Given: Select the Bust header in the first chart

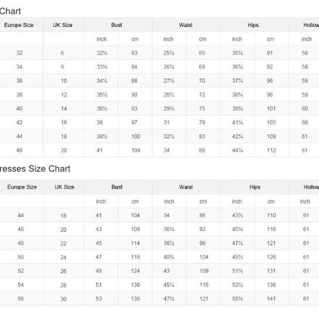Looking at the screenshot, I should pyautogui.click(x=117, y=25).
